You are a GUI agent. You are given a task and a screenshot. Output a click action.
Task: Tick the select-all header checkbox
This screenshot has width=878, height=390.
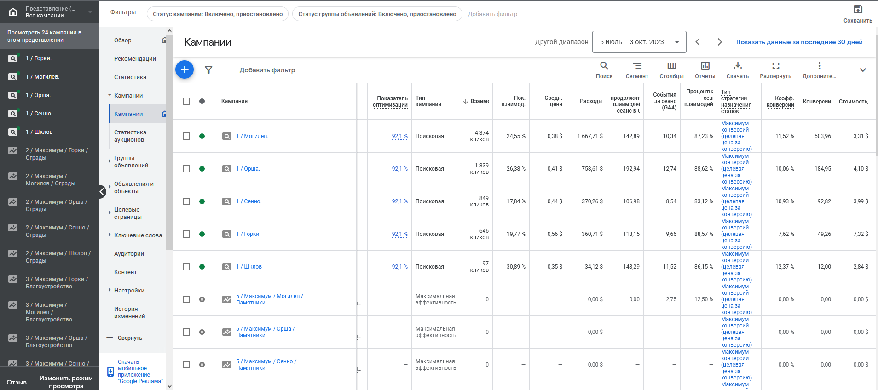(186, 101)
